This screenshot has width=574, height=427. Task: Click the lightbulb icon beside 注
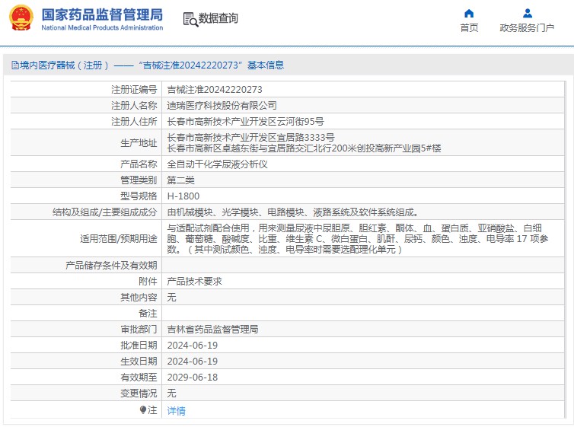pos(143,409)
